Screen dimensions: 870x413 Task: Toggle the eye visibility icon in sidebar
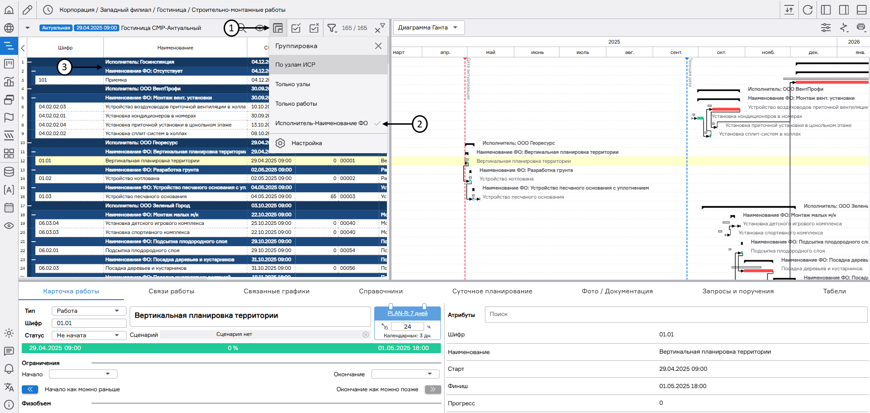pyautogui.click(x=9, y=225)
